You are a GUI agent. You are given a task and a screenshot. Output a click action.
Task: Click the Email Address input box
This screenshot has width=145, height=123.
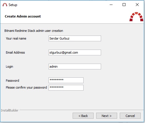click(x=75, y=52)
